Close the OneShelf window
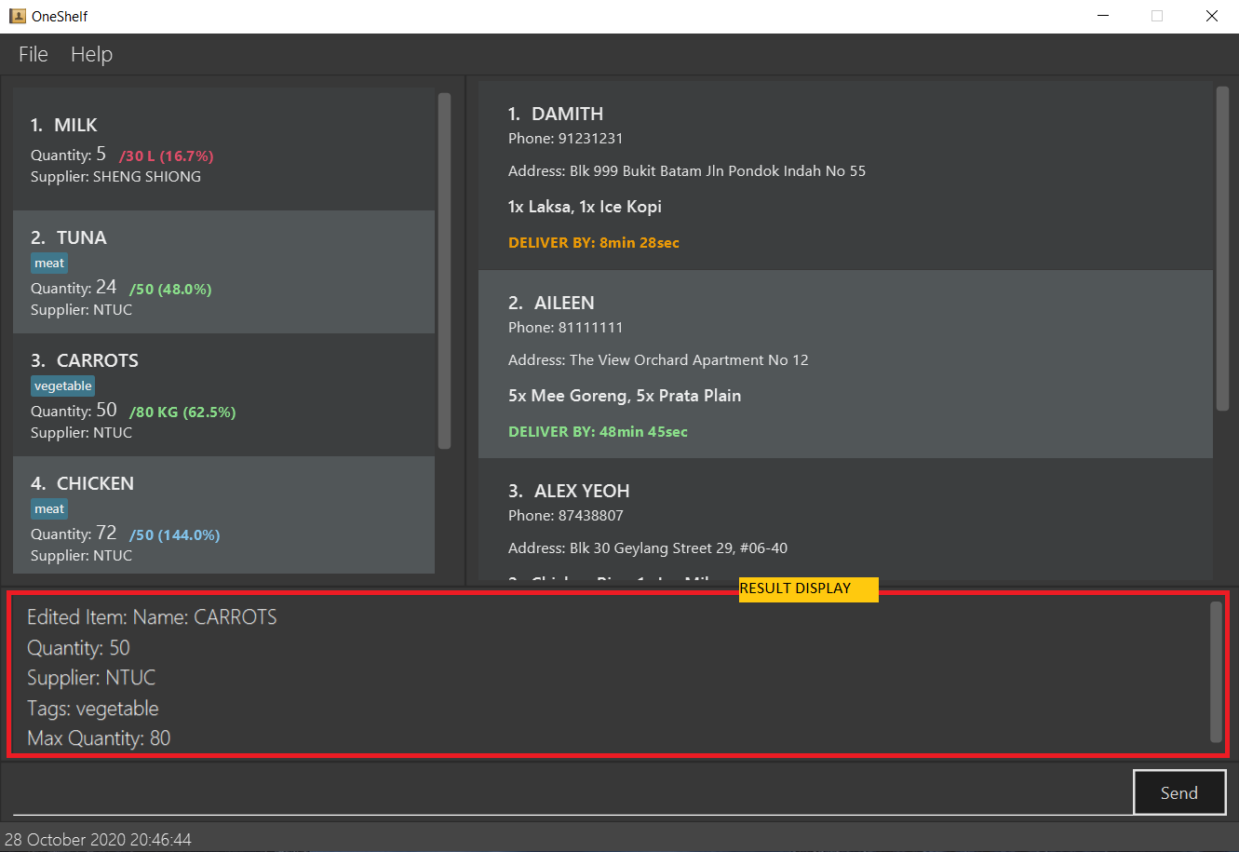The image size is (1239, 852). [1211, 16]
